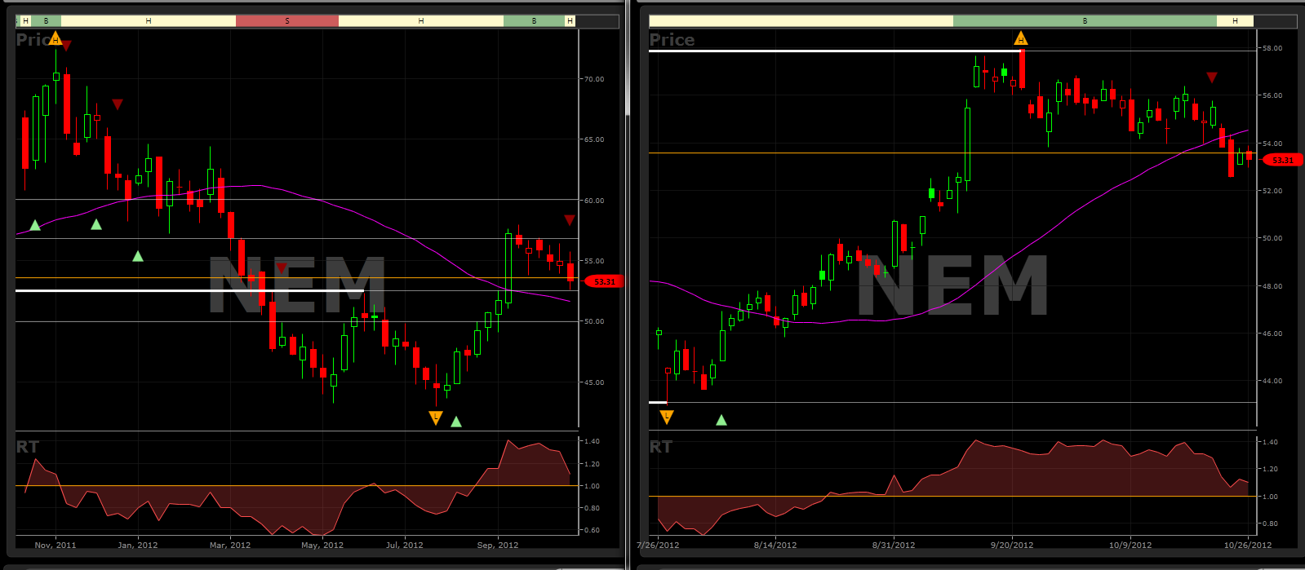The image size is (1305, 570).
Task: Select H hold segment between S and last B, left bar
Action: click(421, 20)
